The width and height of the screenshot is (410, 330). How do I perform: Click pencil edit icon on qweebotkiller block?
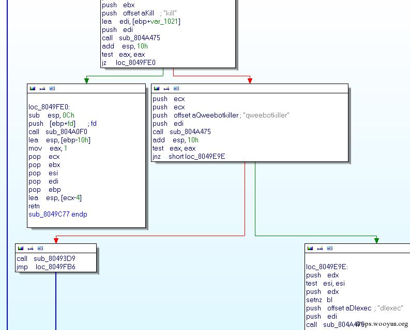[166, 89]
